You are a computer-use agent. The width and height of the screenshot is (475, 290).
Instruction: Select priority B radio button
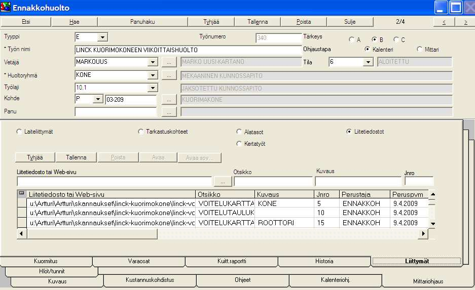click(x=374, y=39)
